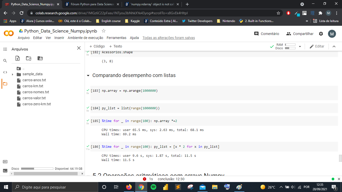Click the notebook vertical scrollbar thumb
This screenshot has height=192, width=342.
pos(340,158)
